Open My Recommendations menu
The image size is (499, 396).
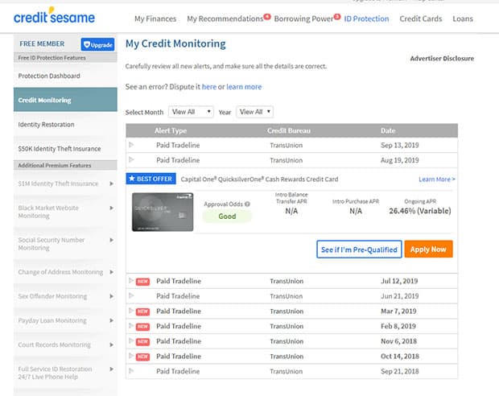pyautogui.click(x=225, y=19)
